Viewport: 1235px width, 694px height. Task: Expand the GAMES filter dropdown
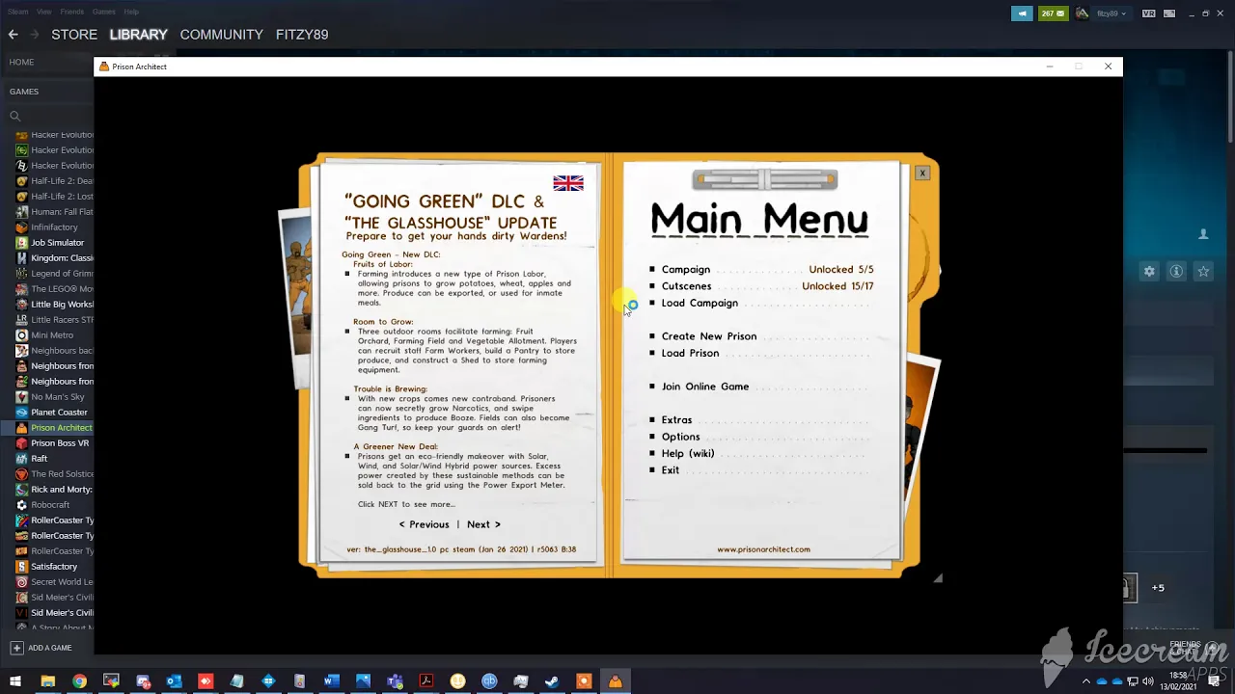tap(24, 92)
